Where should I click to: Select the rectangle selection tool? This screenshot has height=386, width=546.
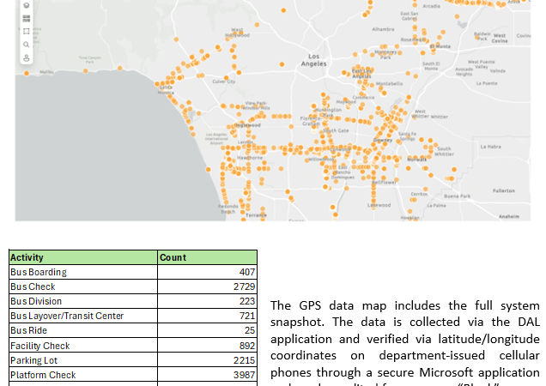[x=27, y=31]
